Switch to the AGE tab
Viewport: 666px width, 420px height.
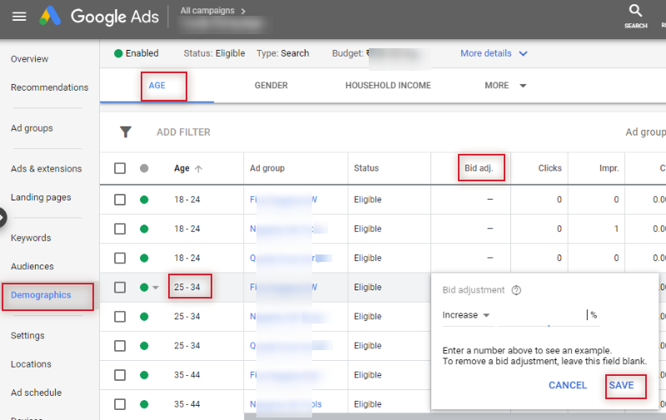coord(157,86)
